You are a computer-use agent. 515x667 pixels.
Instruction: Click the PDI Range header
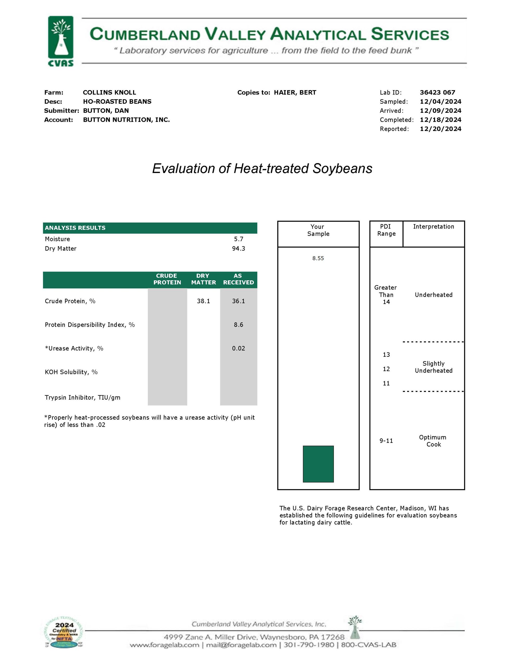coord(386,230)
